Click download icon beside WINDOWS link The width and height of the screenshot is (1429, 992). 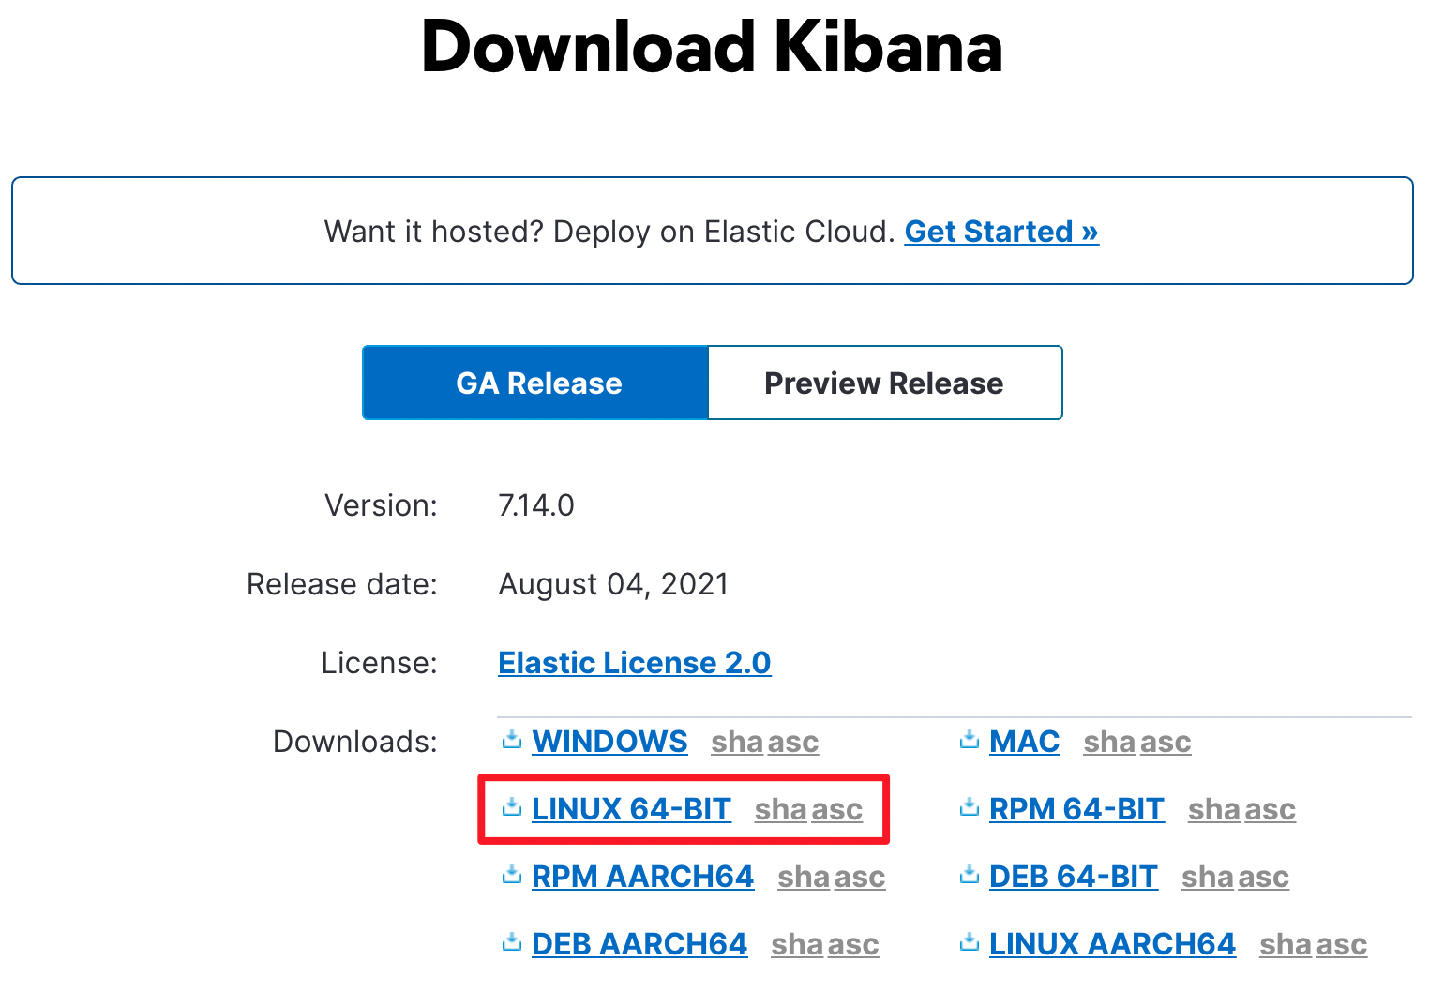(511, 741)
